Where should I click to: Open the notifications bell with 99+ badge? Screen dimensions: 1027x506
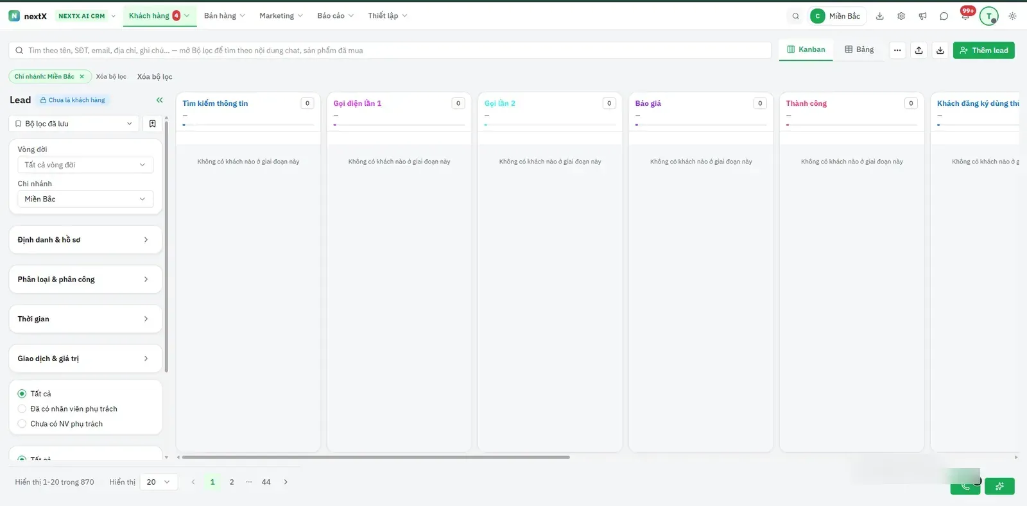point(965,15)
